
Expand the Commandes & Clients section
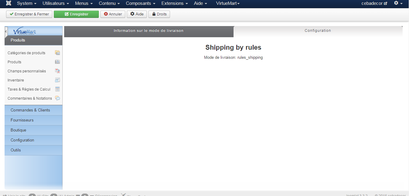pos(33,110)
